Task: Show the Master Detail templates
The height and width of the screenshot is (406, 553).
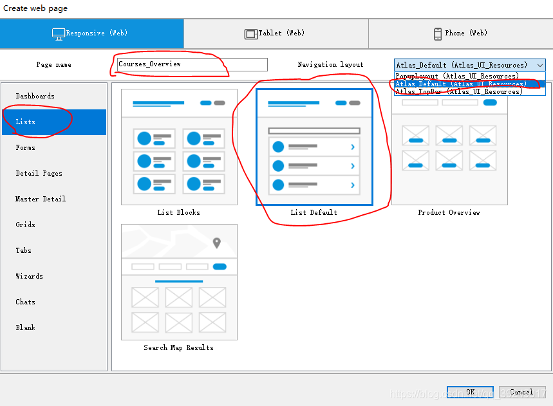Action: tap(41, 199)
